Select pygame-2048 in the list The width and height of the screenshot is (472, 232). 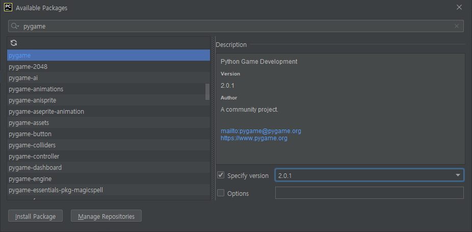(x=109, y=67)
